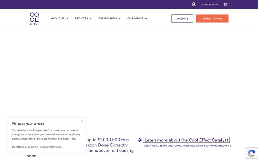Close the privacy notice popup
258x161 pixels.
pyautogui.click(x=82, y=121)
